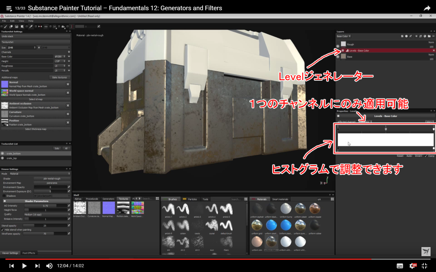This screenshot has width=436, height=272.
Task: Open the File menu
Action: click(x=4, y=21)
